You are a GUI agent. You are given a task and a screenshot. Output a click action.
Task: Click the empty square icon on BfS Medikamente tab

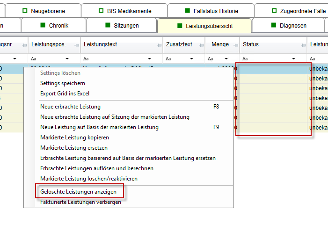[x=101, y=10]
